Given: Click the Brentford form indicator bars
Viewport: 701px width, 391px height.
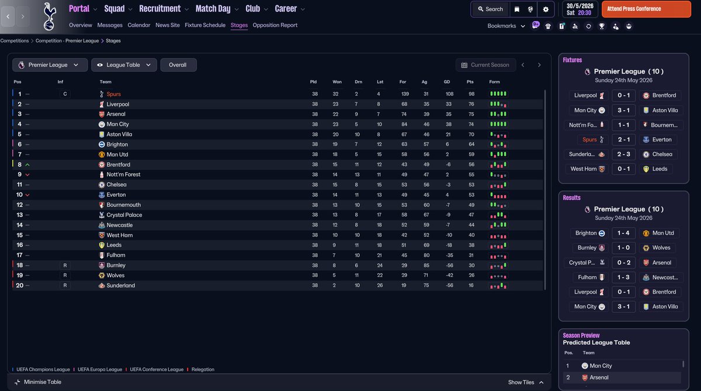Looking at the screenshot, I should click(498, 165).
